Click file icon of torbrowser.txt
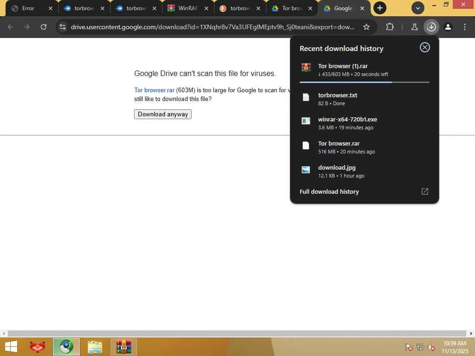 tap(306, 97)
